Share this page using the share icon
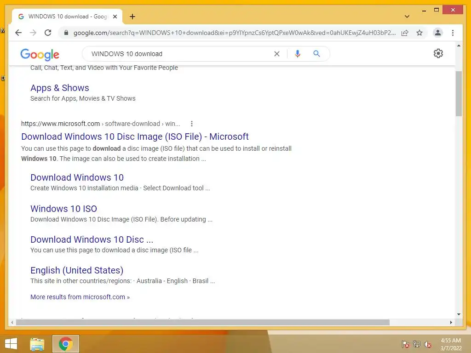 click(405, 33)
